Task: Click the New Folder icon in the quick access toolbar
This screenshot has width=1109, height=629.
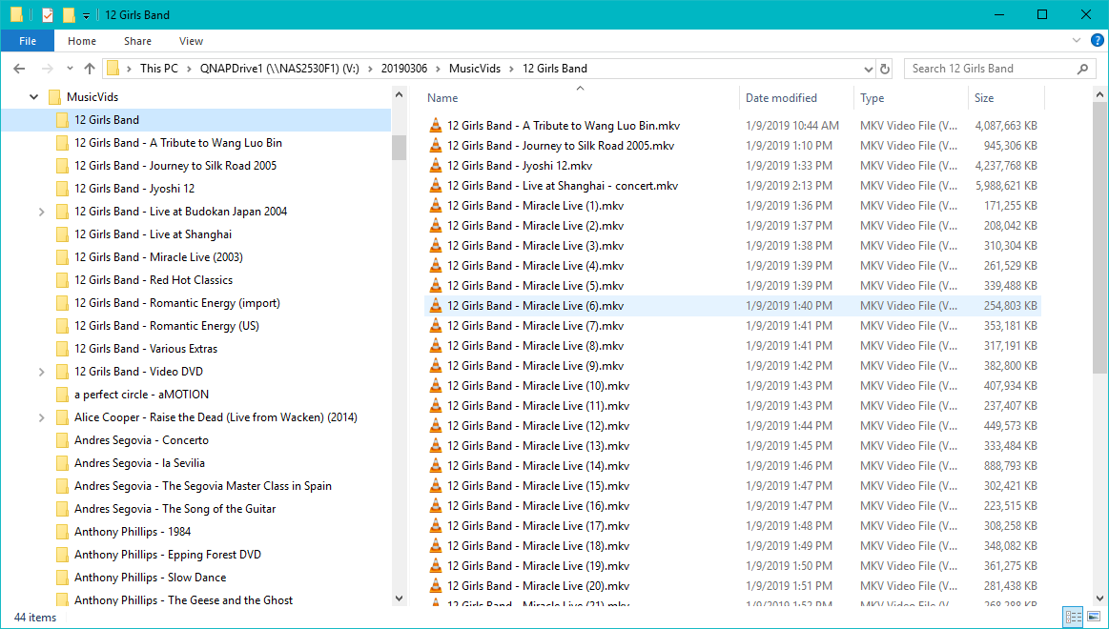Action: point(69,15)
